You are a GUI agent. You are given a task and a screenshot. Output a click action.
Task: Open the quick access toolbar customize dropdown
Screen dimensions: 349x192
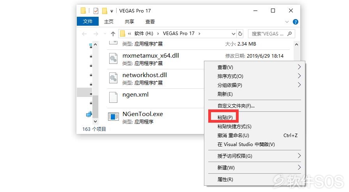point(112,11)
